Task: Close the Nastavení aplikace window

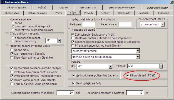Action: 171,2
